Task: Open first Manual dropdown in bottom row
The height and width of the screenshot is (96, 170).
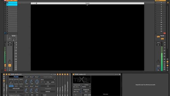Action: tap(27, 86)
